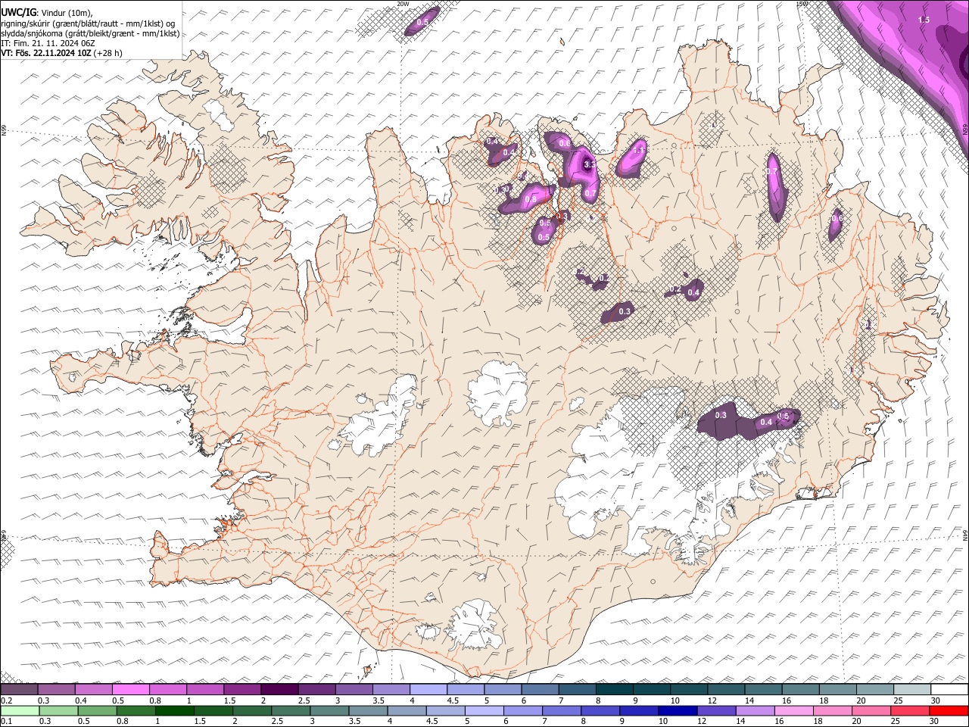
Task: Select the darkest green swatch labeled 1 in lower legend
Action: tap(175, 710)
